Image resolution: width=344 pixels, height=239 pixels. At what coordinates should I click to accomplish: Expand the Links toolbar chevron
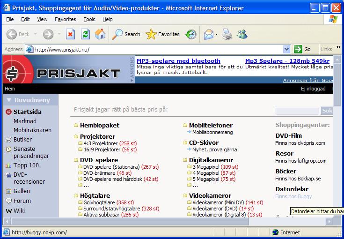point(338,47)
